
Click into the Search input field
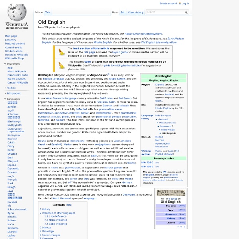[165, 12]
